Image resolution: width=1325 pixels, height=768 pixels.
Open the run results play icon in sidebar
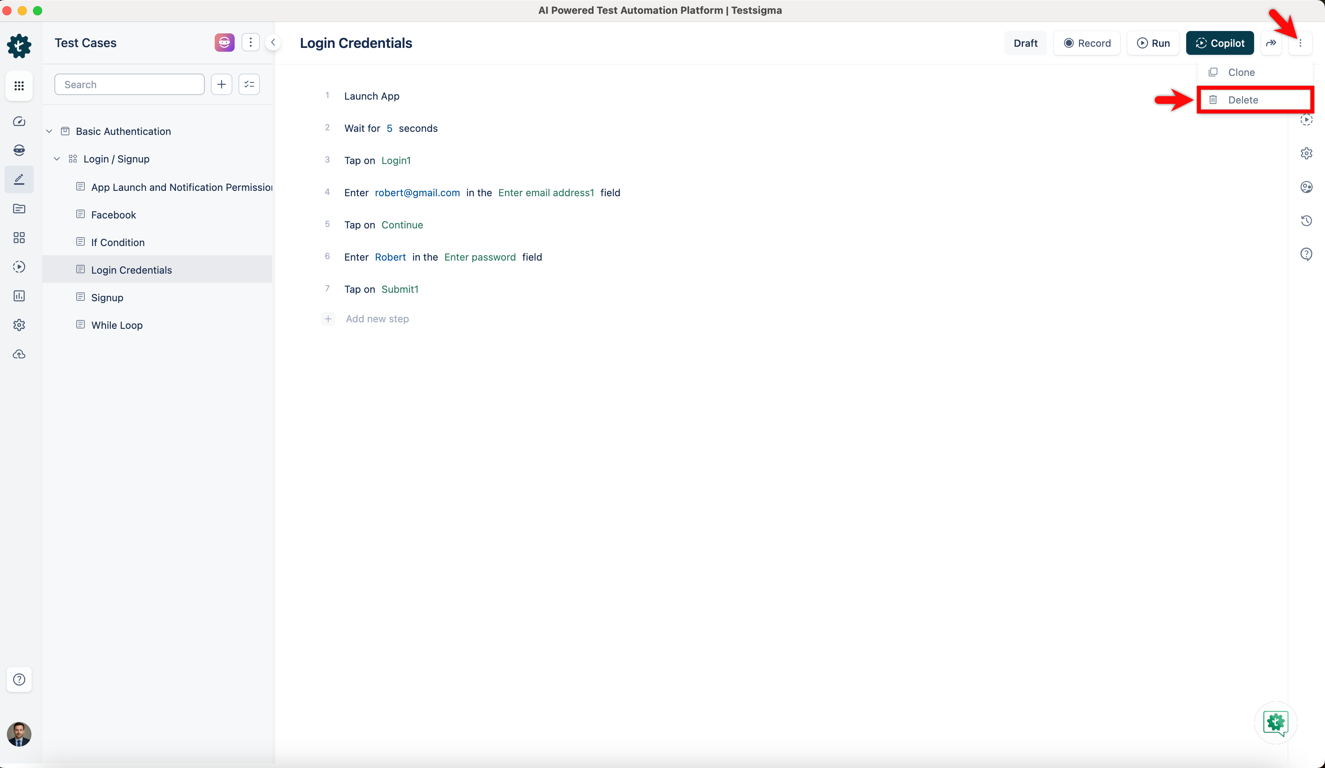click(x=19, y=266)
